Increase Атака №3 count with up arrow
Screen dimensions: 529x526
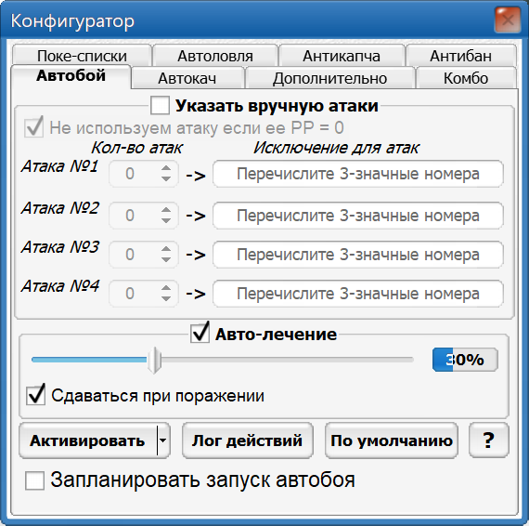click(x=166, y=249)
